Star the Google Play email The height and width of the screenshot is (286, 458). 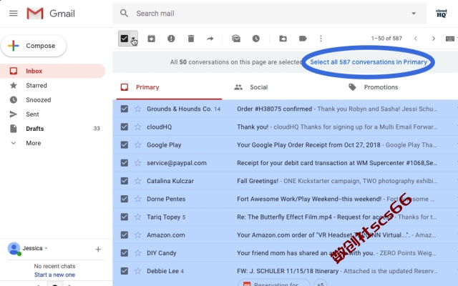tap(138, 144)
